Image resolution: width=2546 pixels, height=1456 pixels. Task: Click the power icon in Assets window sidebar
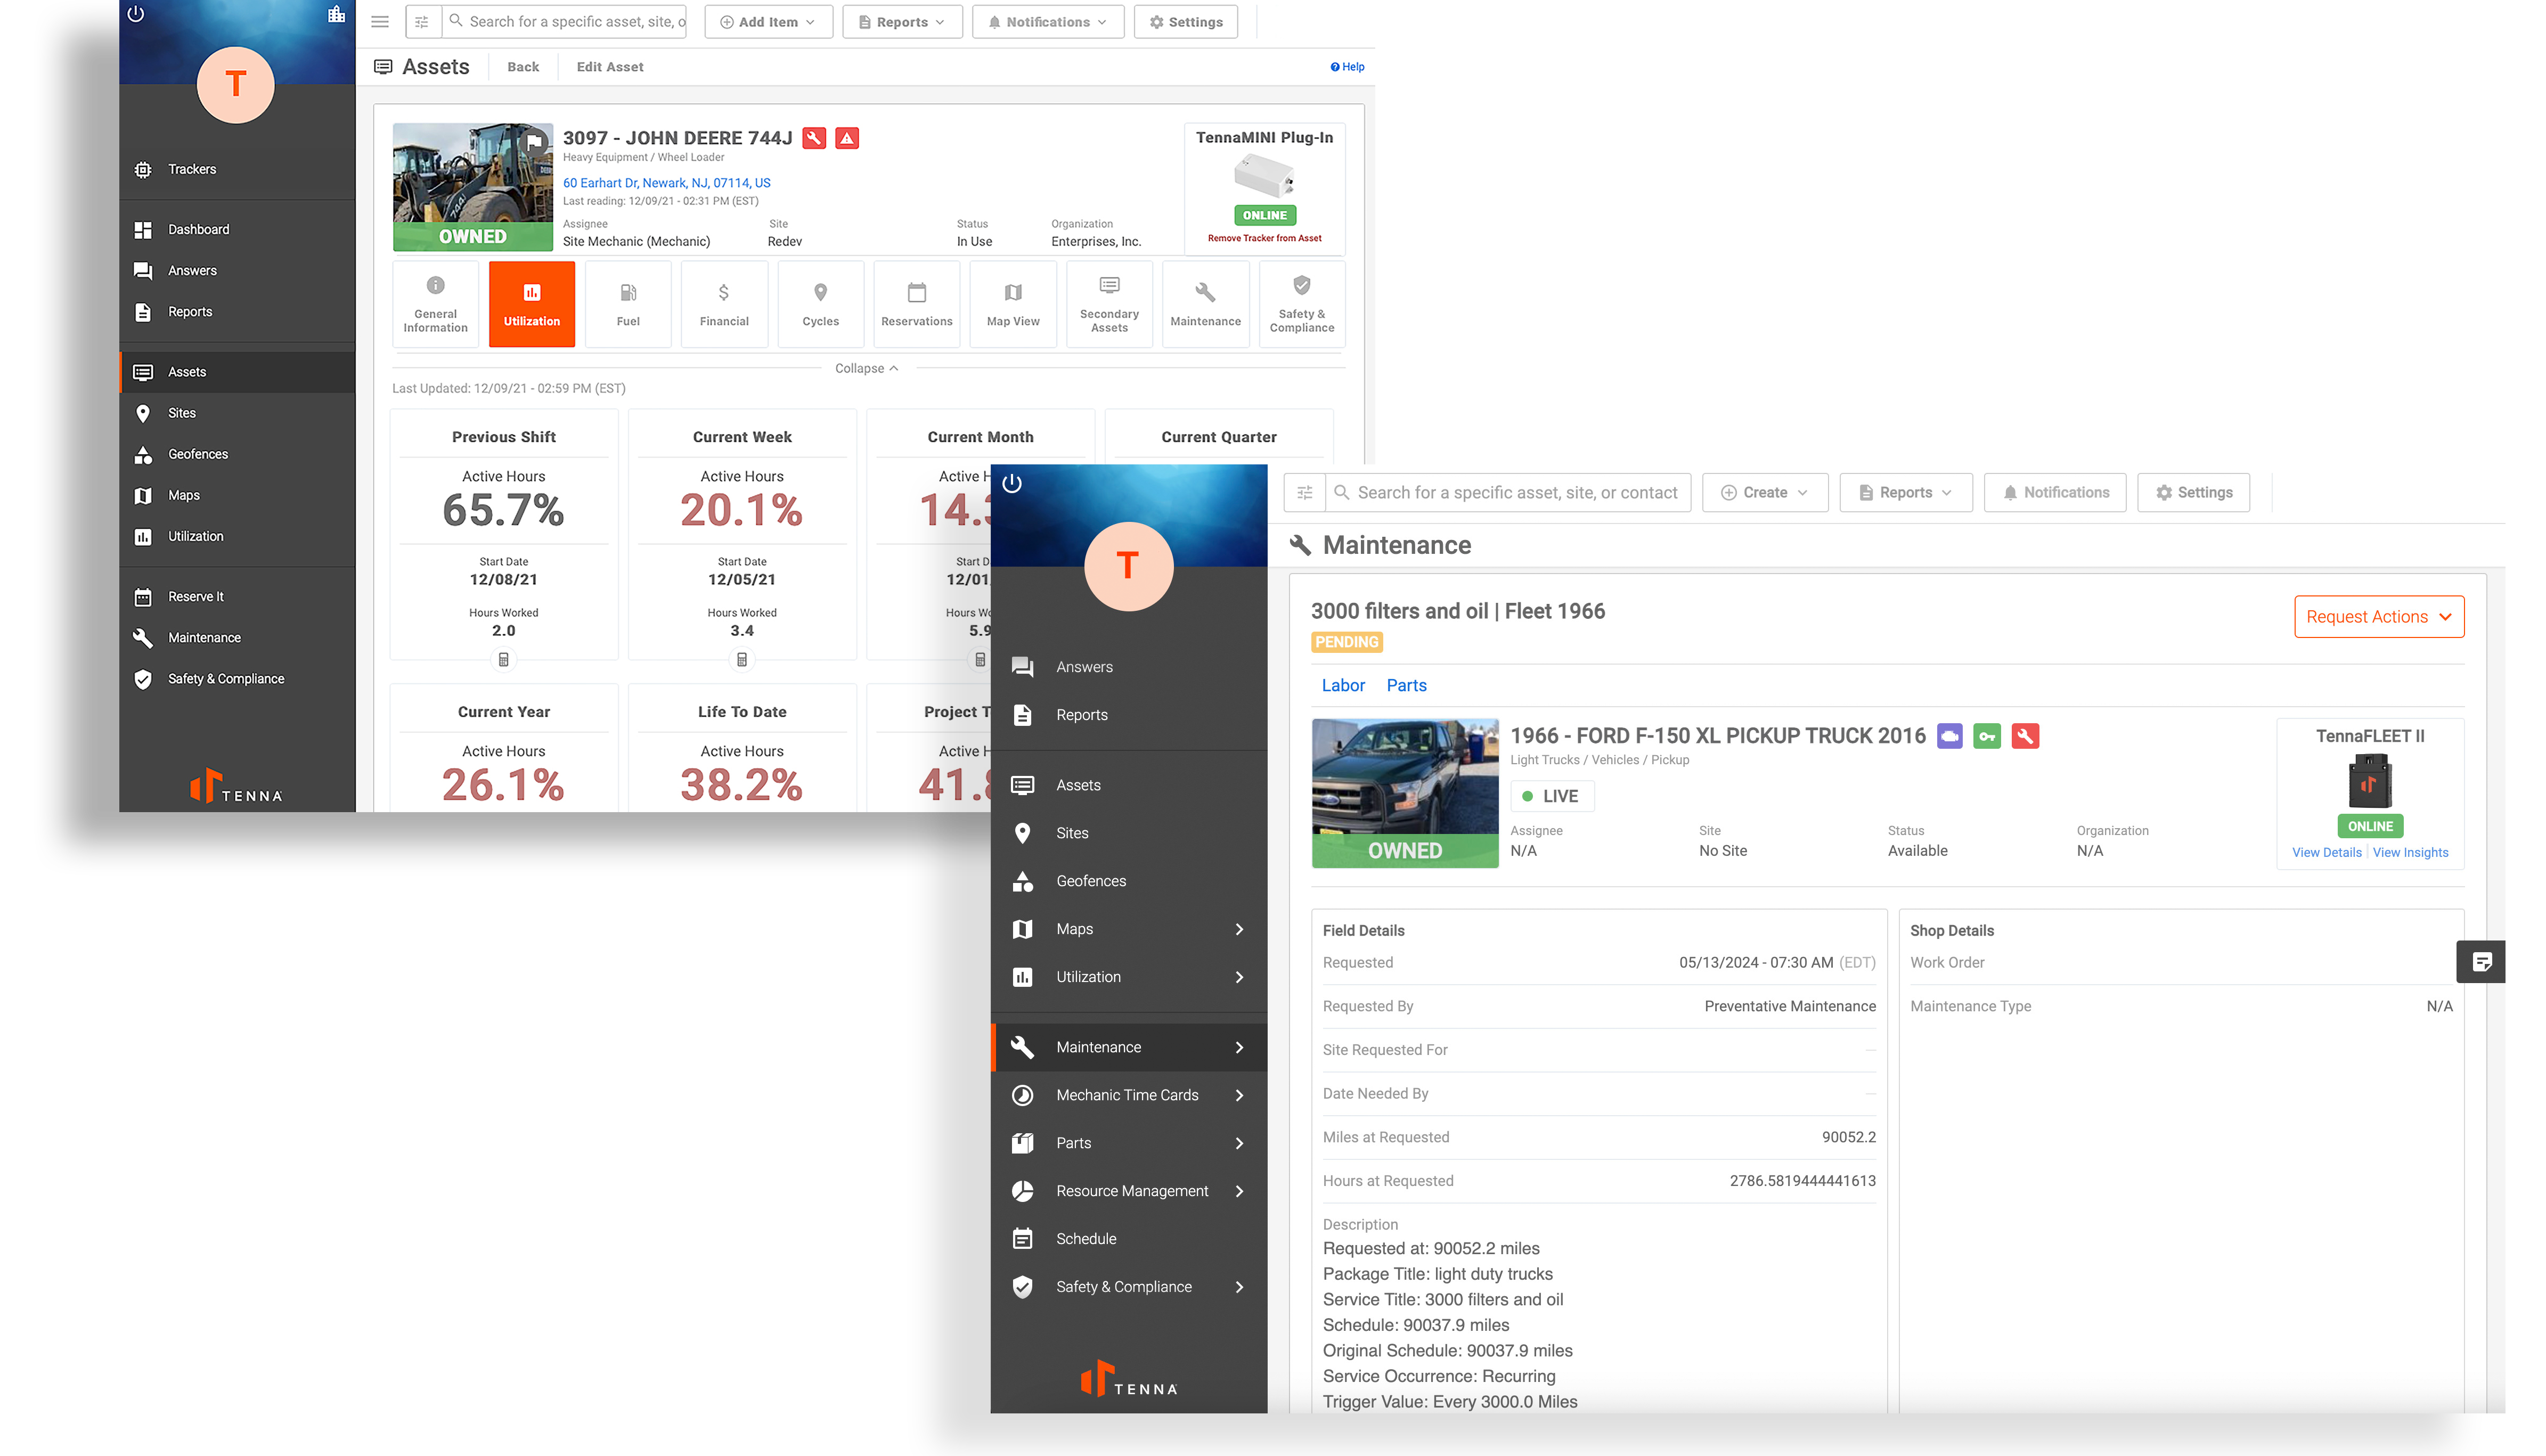(x=136, y=14)
